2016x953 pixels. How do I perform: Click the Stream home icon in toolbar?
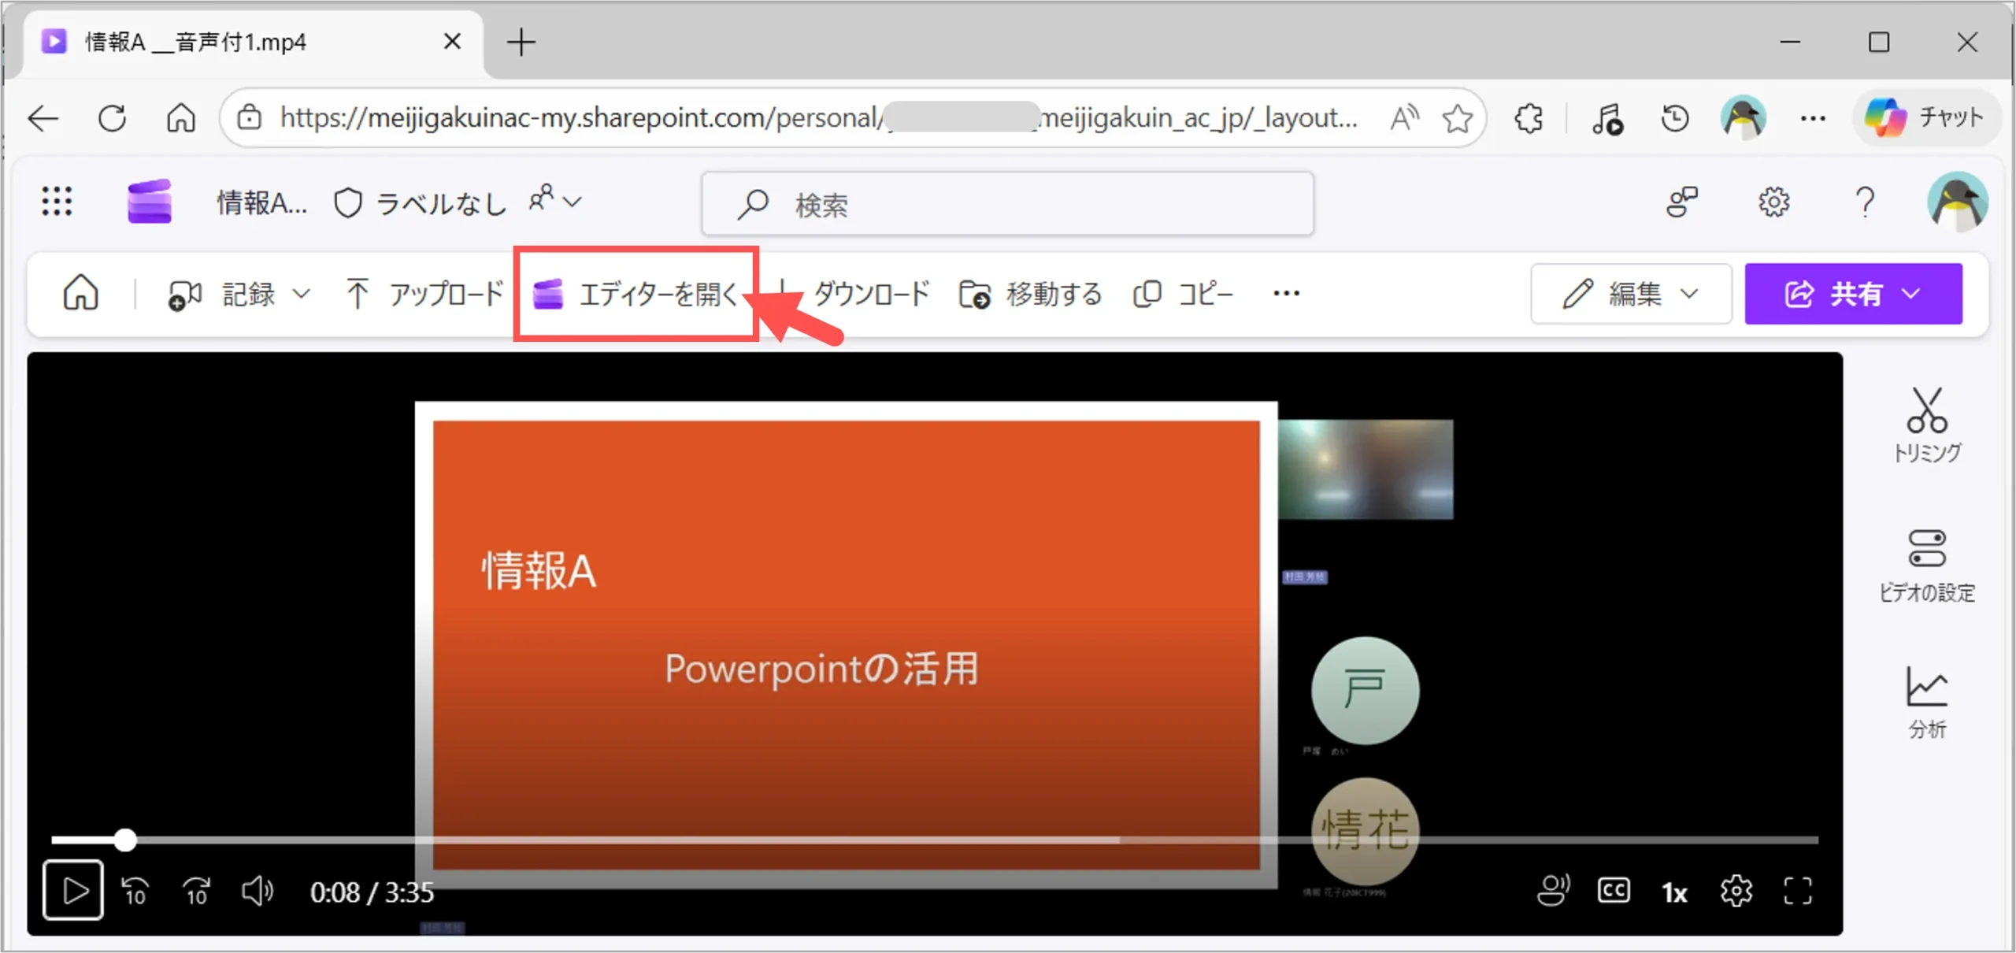[x=80, y=294]
